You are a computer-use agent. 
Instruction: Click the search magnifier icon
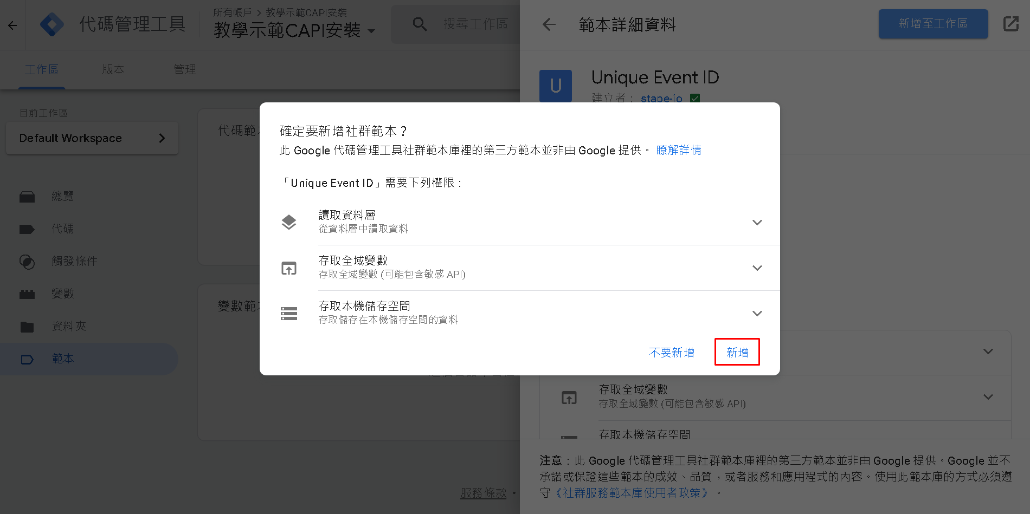click(x=420, y=24)
